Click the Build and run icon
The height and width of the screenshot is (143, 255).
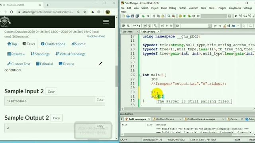(x=189, y=16)
